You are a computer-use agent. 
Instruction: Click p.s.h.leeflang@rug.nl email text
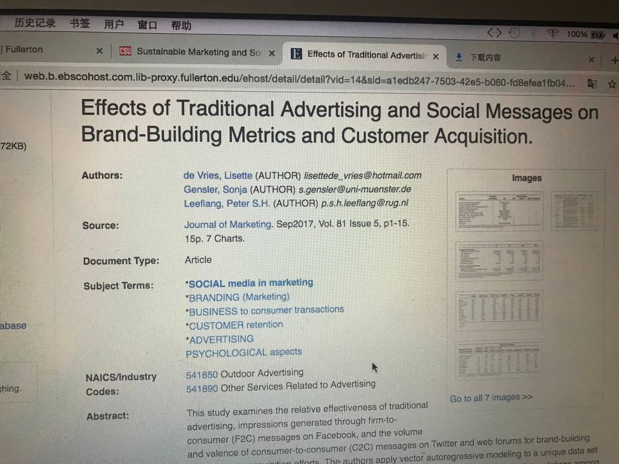[x=365, y=203]
